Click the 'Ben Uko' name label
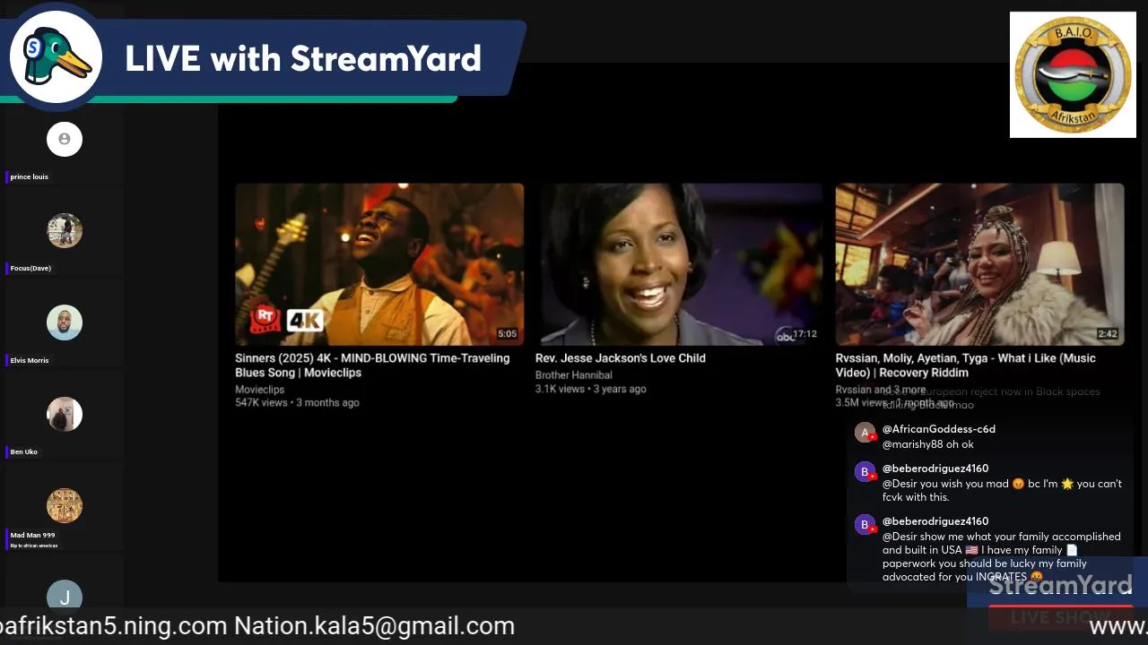Screen dimensions: 1148x645 [x=24, y=452]
